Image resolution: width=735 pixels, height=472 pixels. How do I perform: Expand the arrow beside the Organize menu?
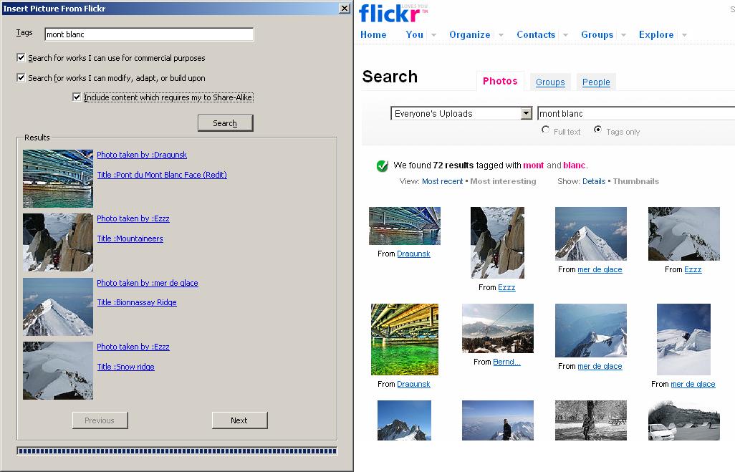(x=501, y=35)
